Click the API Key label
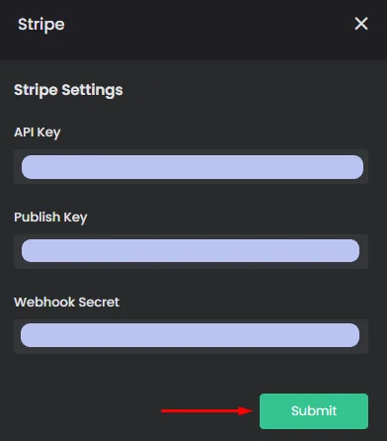 pyautogui.click(x=38, y=132)
